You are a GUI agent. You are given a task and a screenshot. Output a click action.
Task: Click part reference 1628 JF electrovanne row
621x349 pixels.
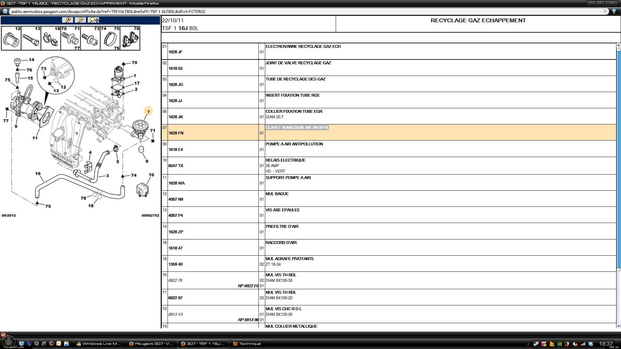[x=175, y=52]
